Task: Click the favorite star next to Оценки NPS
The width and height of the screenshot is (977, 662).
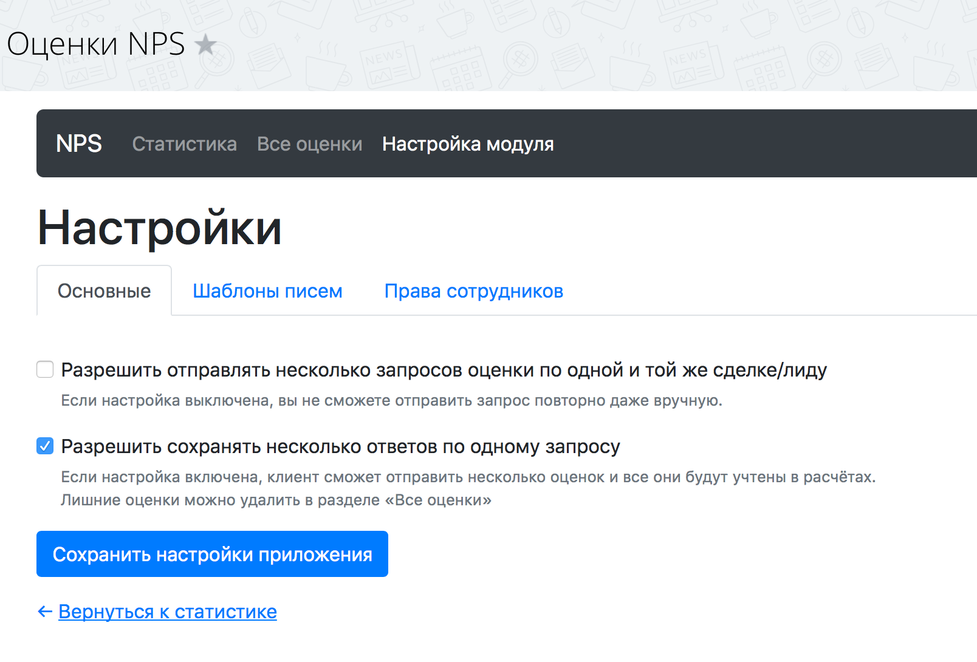Action: click(x=206, y=44)
